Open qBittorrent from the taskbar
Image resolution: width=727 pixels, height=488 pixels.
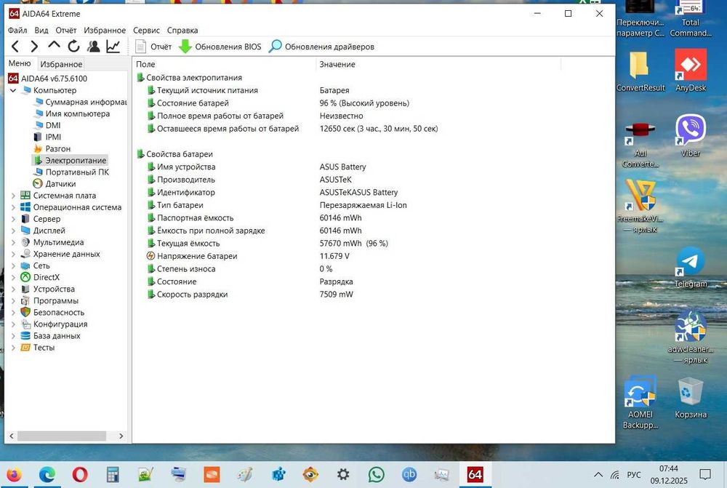(x=409, y=475)
